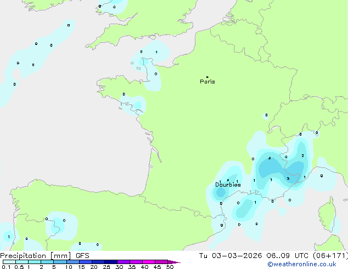Image resolution: width=348 pixels, height=269 pixels.
Task: Pick the 5 to 10 mm legend swatch
Action: pos(60,262)
